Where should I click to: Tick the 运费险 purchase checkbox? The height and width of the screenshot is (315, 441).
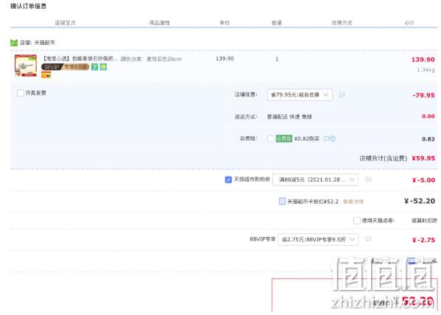pyautogui.click(x=270, y=138)
